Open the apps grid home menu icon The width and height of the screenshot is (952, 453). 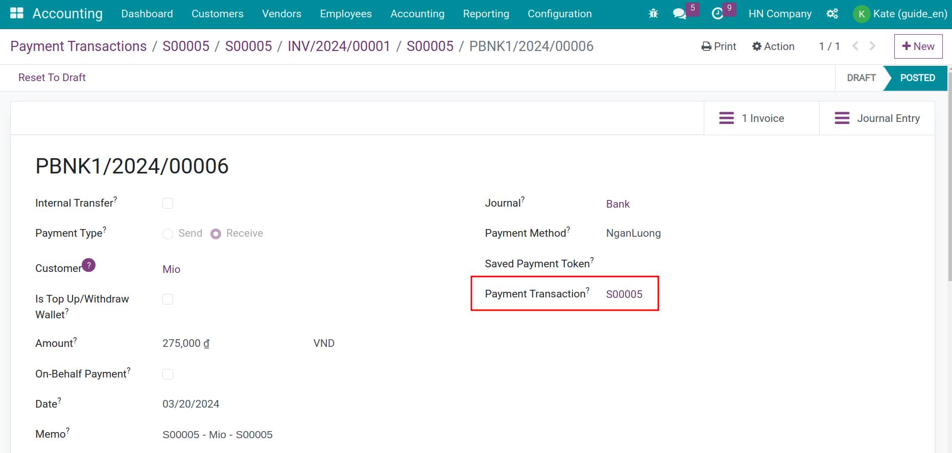pos(17,14)
